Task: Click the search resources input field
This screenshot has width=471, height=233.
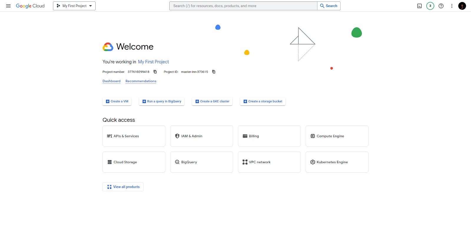Action: [x=243, y=6]
